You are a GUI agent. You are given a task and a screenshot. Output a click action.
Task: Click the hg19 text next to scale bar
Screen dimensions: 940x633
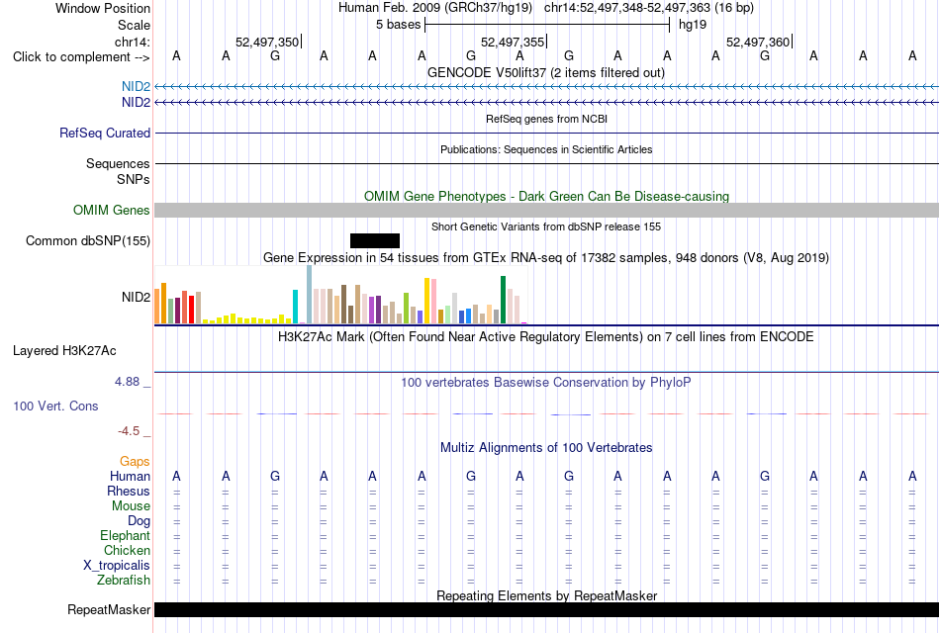(693, 25)
